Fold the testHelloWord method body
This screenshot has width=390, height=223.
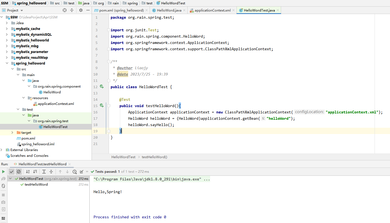(x=109, y=106)
